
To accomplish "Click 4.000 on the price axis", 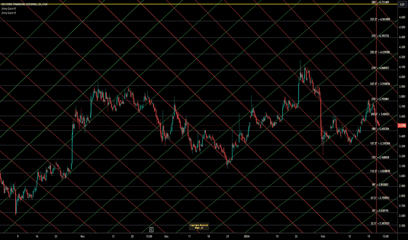I will click(402, 77).
